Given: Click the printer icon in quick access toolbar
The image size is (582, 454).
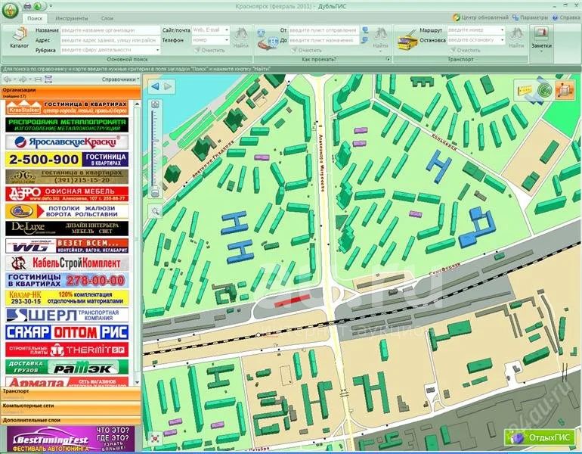Looking at the screenshot, I should 27,6.
